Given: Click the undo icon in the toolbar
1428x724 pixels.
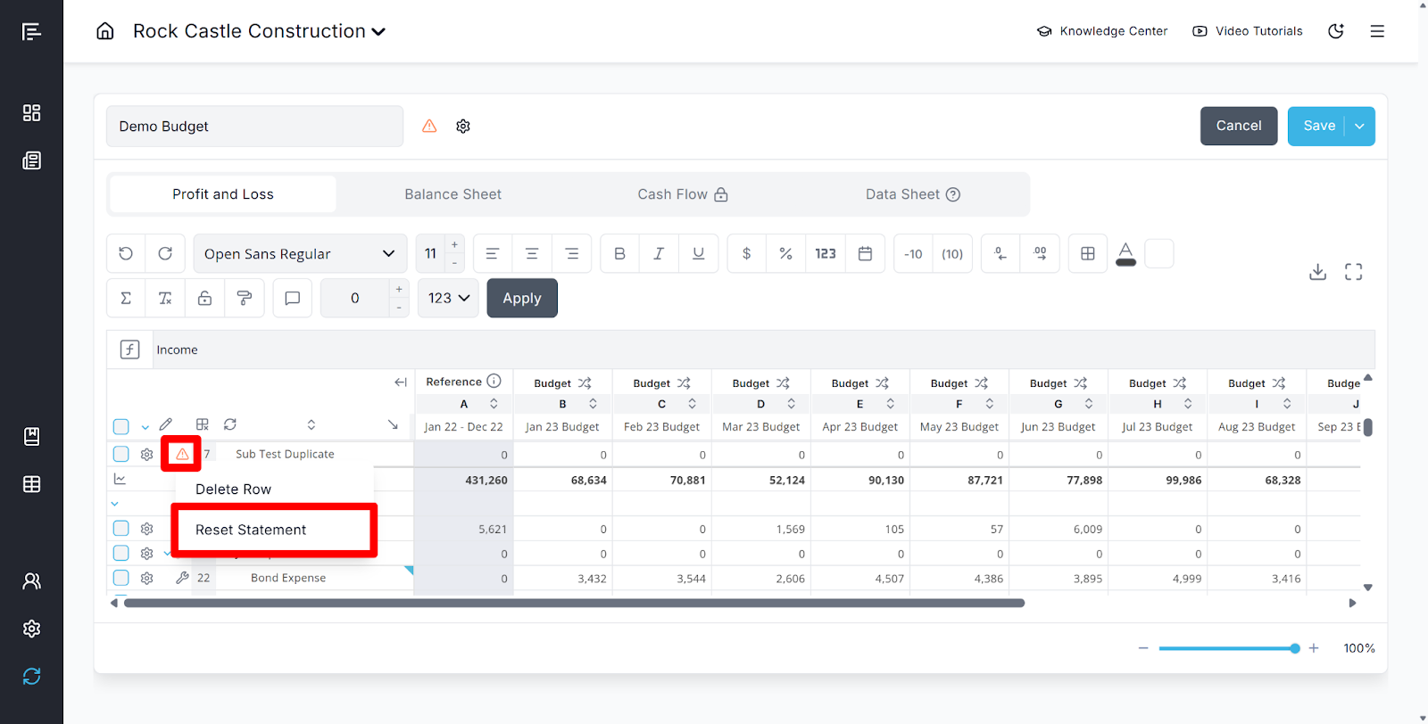Looking at the screenshot, I should pos(126,253).
